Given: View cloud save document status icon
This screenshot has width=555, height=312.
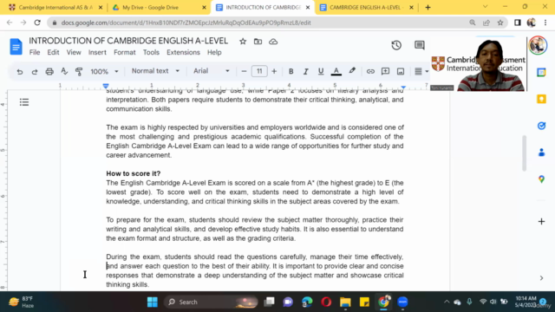Looking at the screenshot, I should click(x=273, y=42).
